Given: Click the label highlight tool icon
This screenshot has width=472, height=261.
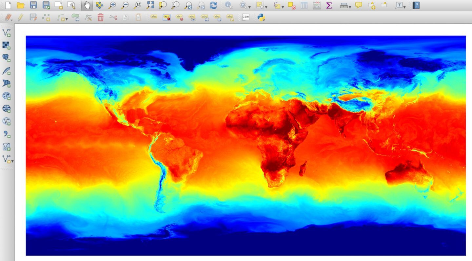Looking at the screenshot, I should (167, 17).
